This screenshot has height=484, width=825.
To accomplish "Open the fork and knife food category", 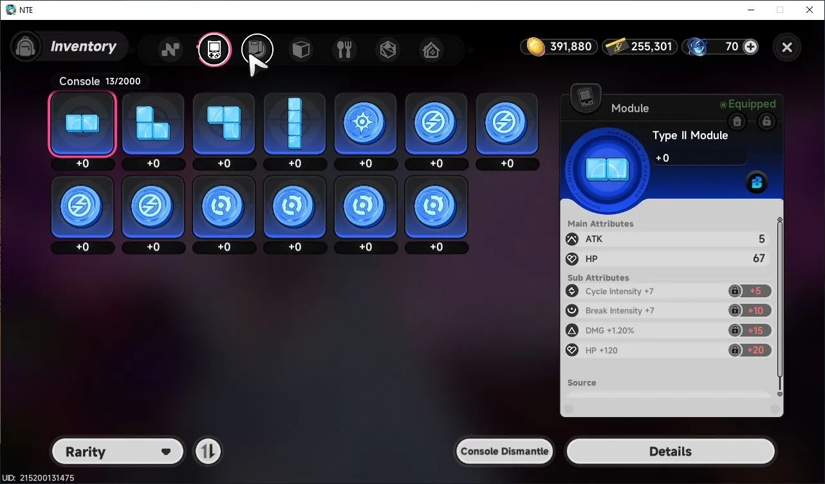I will tap(344, 50).
